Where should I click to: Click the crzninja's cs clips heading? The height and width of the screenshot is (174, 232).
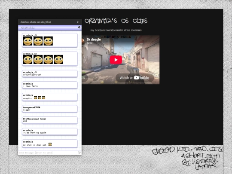coord(116,21)
